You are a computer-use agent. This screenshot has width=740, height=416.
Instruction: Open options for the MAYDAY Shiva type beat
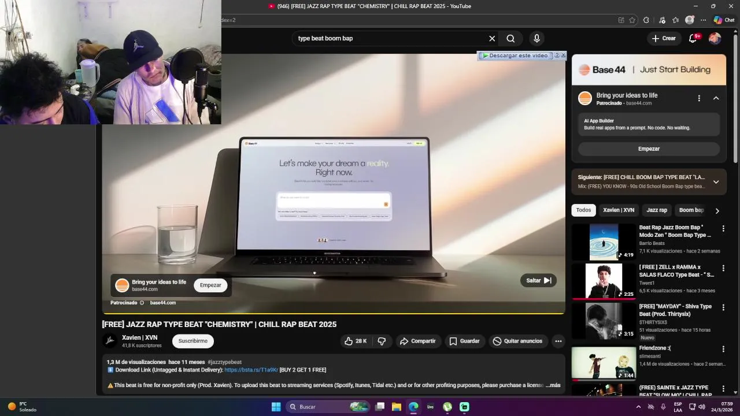(x=723, y=308)
